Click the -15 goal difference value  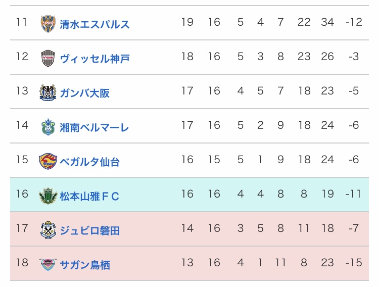(353, 263)
